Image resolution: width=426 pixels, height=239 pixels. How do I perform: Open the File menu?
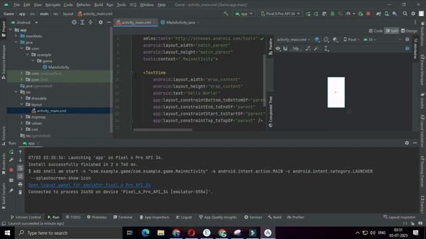pyautogui.click(x=17, y=5)
